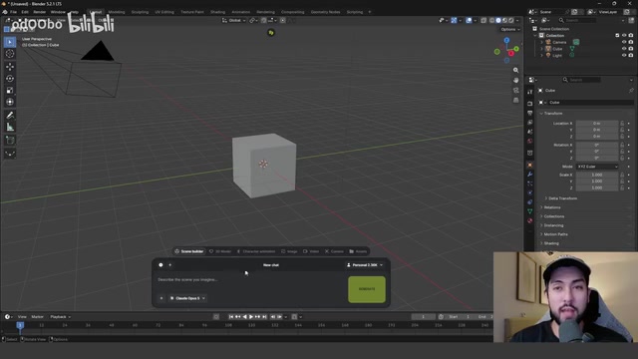Open the Tool properties tab icon
638x359 pixels.
[x=529, y=93]
